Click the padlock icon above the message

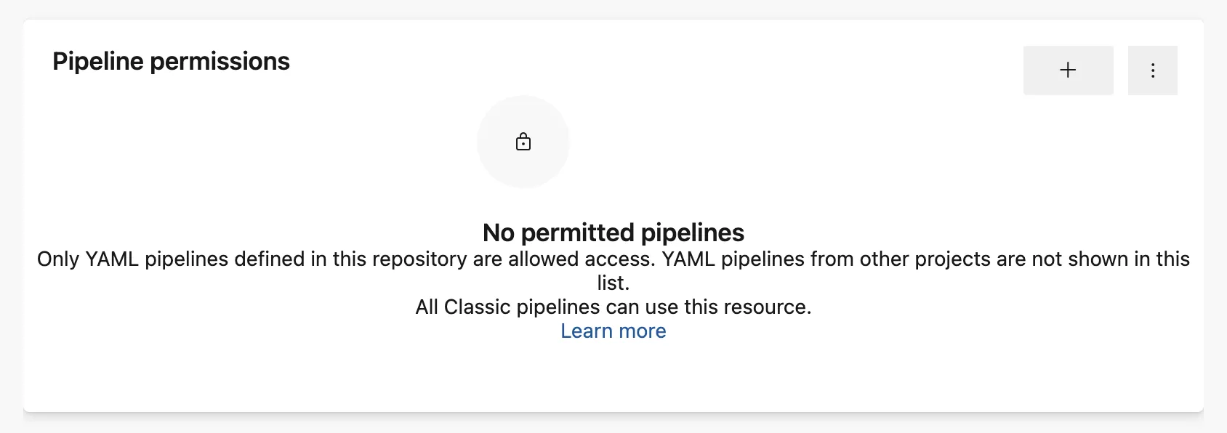pos(523,142)
